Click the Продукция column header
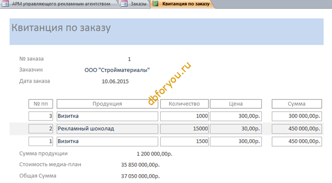Image resolution: width=332 pixels, height=183 pixels. [x=107, y=104]
